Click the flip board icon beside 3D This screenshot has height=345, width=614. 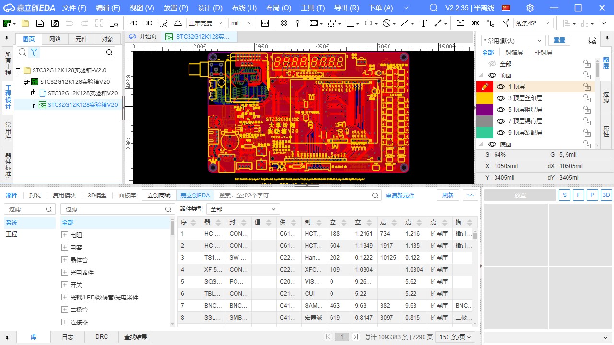pyautogui.click(x=178, y=23)
